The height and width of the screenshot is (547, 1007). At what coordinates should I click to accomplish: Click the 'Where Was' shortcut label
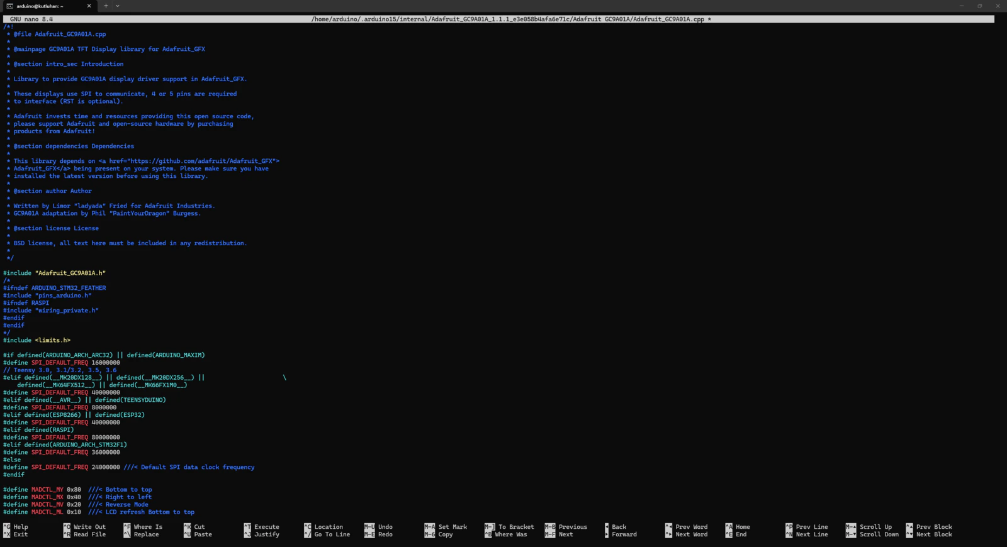tap(511, 534)
